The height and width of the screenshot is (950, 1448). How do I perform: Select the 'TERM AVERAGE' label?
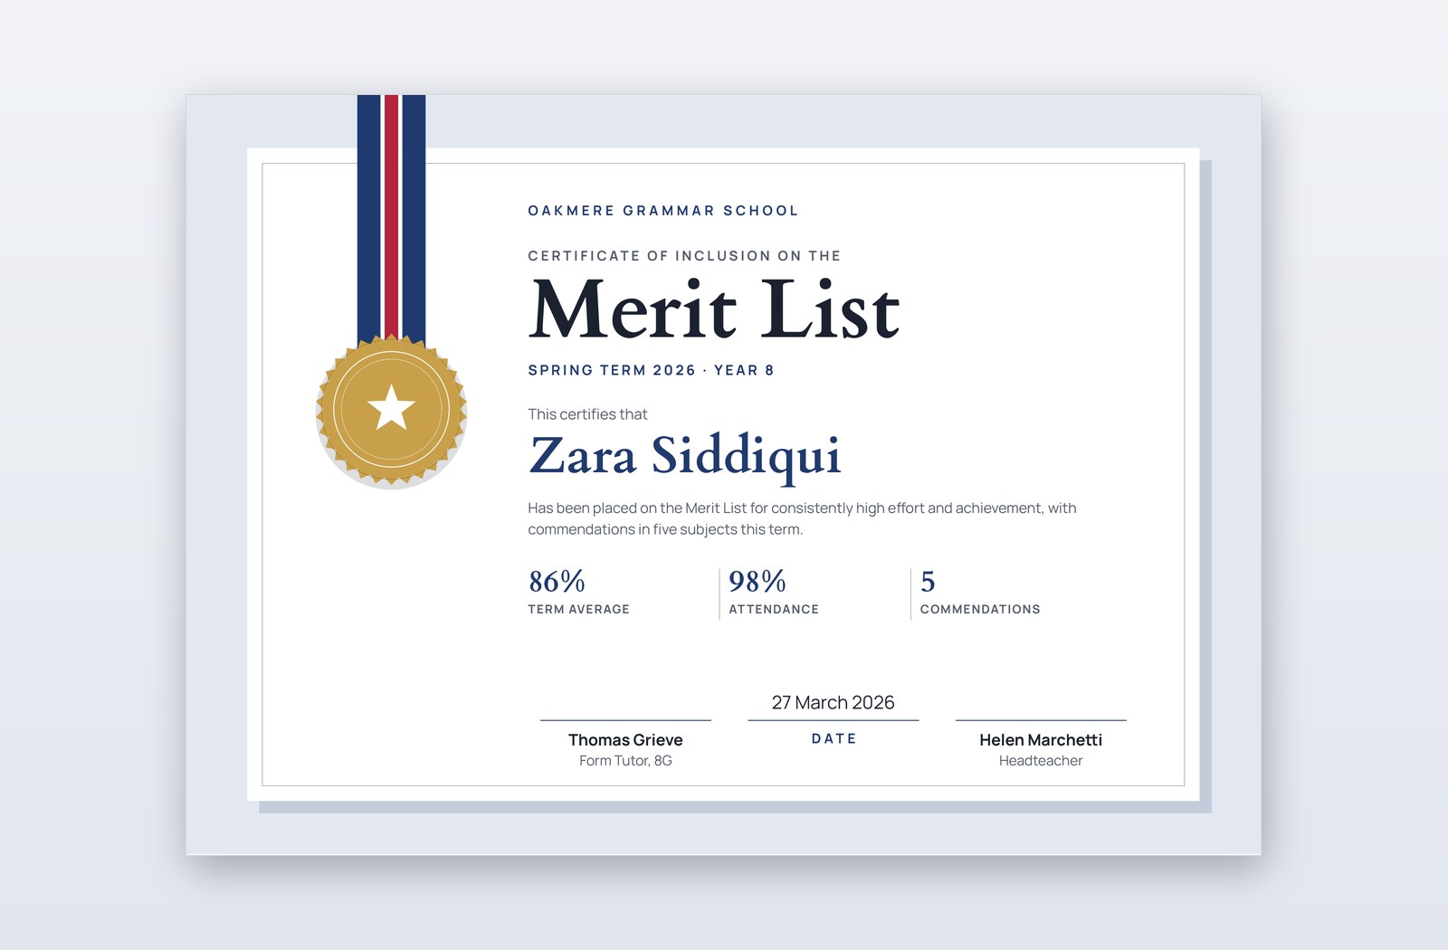(x=578, y=609)
